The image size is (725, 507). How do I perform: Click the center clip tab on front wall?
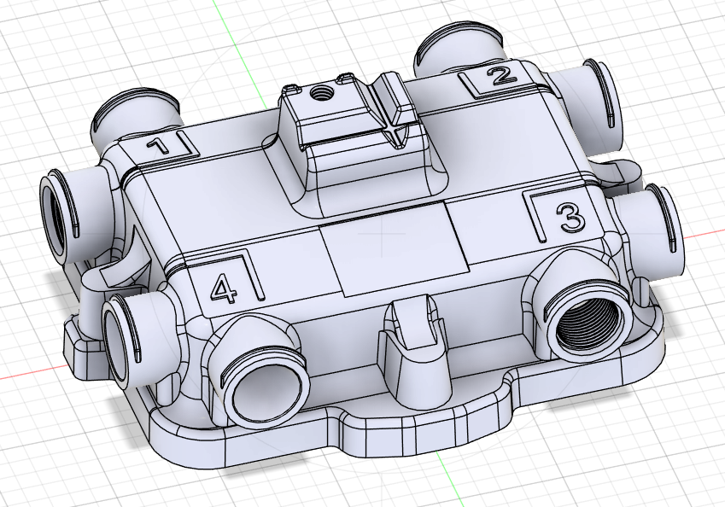pos(413,353)
